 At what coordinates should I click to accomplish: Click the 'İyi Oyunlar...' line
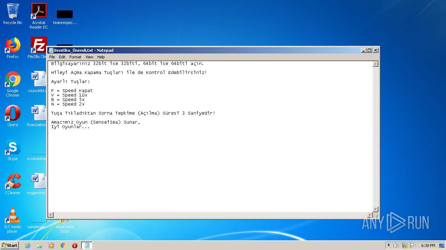click(70, 127)
